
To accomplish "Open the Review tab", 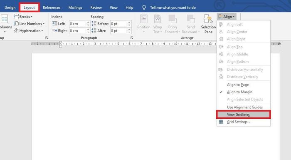I will point(96,7).
